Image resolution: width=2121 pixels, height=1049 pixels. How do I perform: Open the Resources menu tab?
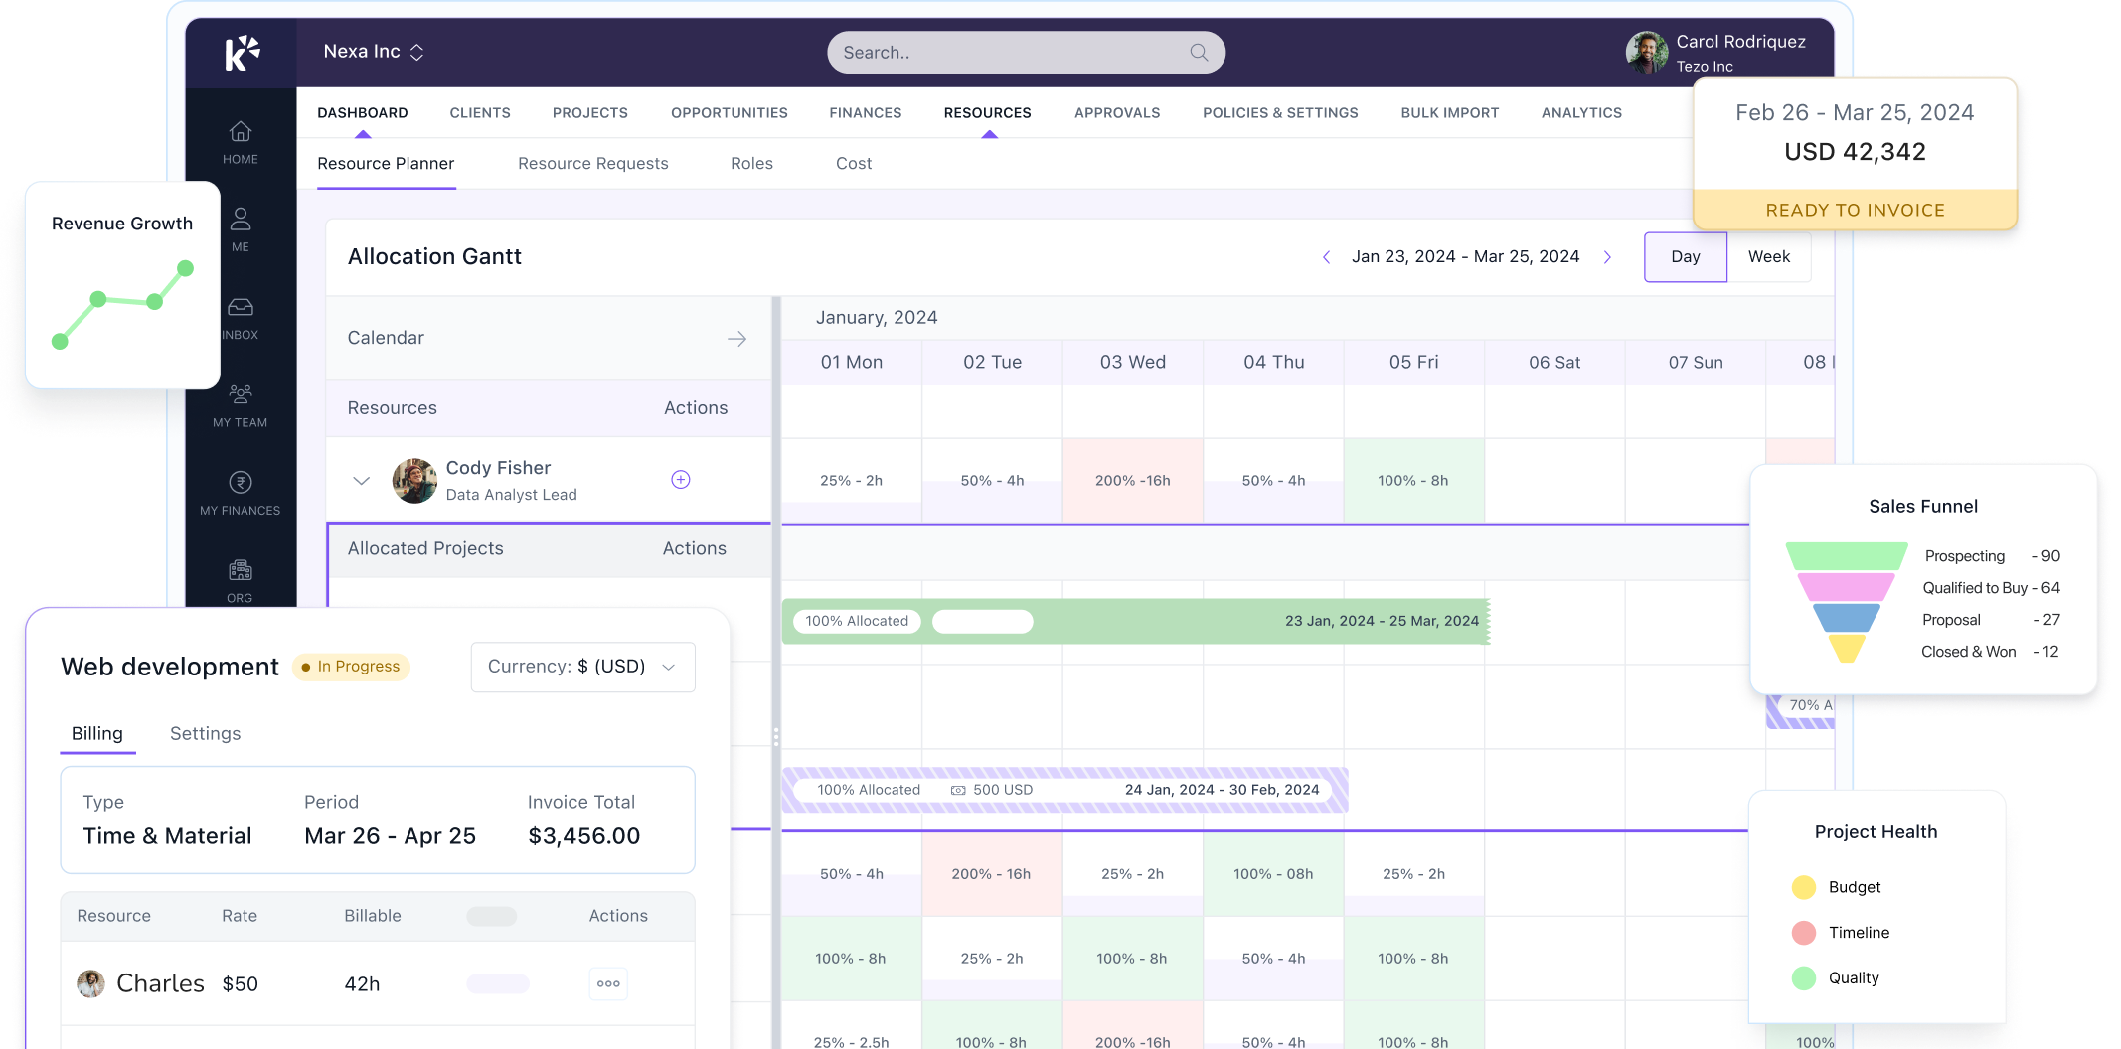coord(988,113)
